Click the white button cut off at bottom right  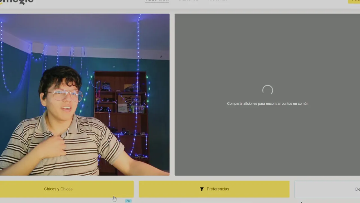[327, 189]
